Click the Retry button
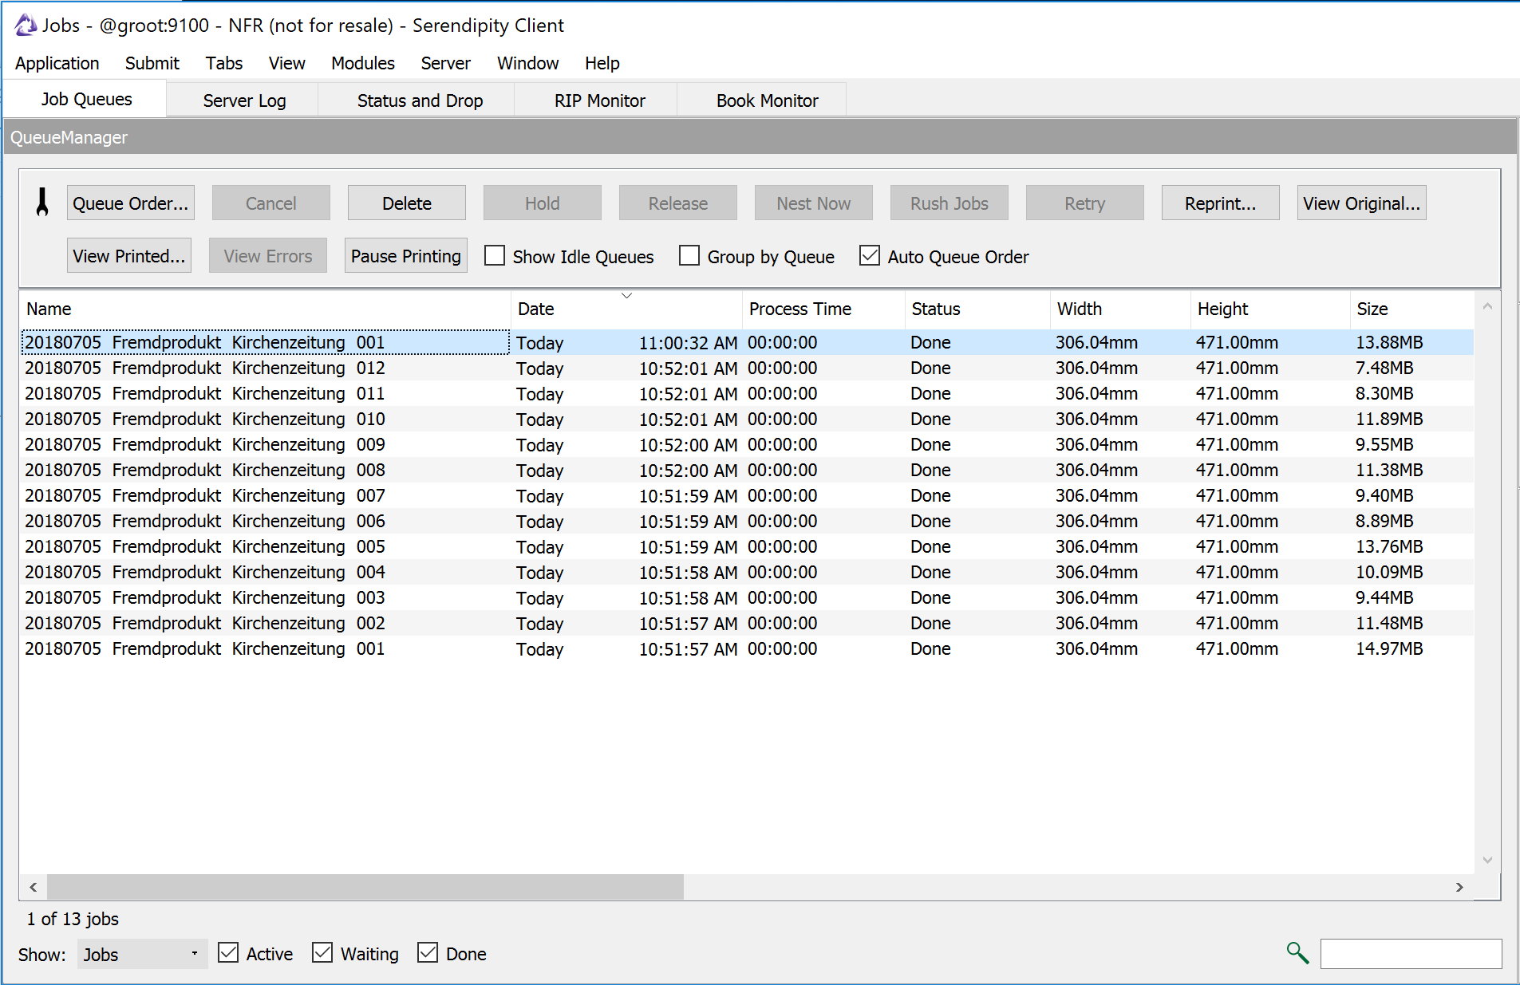Screen dimensions: 1520x985 [1085, 203]
